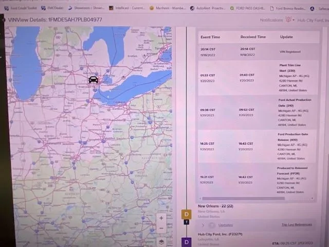This screenshot has height=247, width=329.
Task: Select the Ford Production Gate Release (400) event
Action: (x=257, y=146)
